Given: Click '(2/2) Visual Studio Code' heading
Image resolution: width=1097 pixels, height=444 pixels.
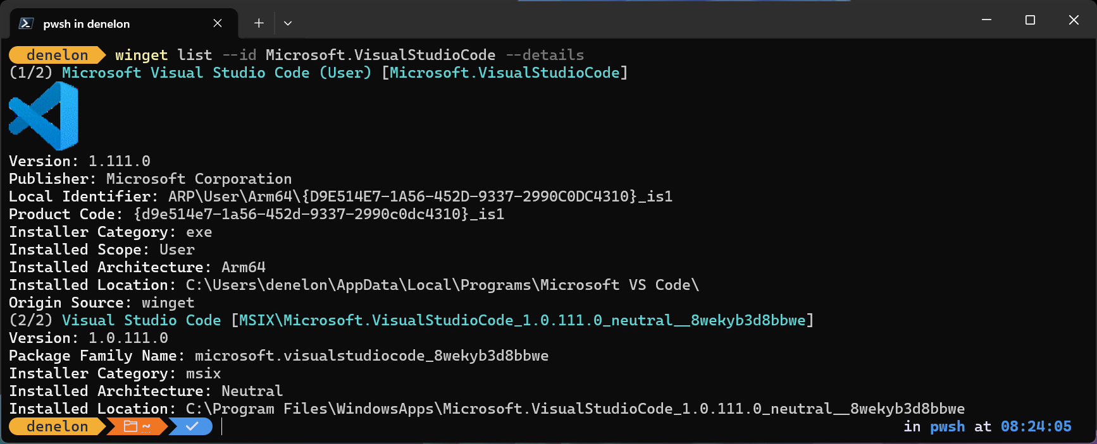Looking at the screenshot, I should (x=115, y=320).
